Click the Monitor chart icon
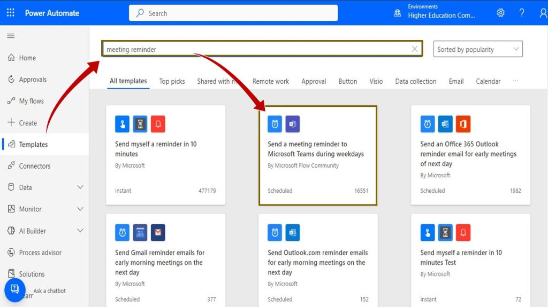548x307 pixels. 11,209
